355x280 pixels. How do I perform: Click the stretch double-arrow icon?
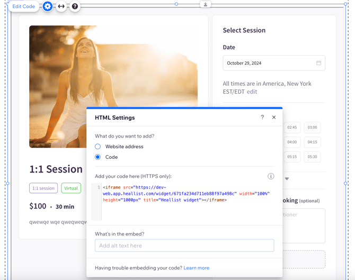pos(61,6)
